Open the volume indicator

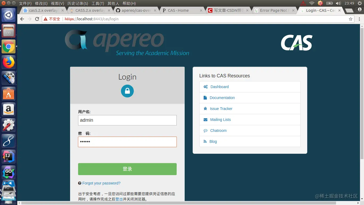point(338,3)
